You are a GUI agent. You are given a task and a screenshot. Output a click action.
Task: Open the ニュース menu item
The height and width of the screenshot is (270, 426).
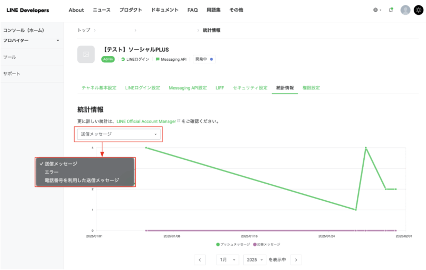[x=102, y=10]
